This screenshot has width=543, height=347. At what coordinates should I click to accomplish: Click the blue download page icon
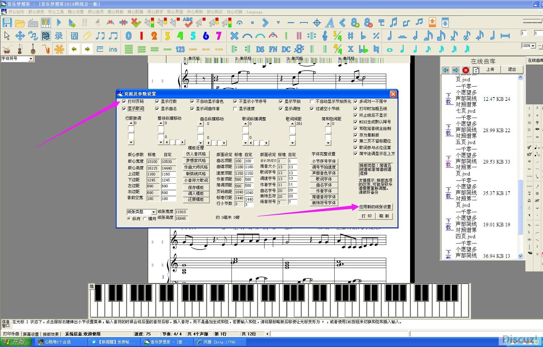pyautogui.click(x=445, y=22)
